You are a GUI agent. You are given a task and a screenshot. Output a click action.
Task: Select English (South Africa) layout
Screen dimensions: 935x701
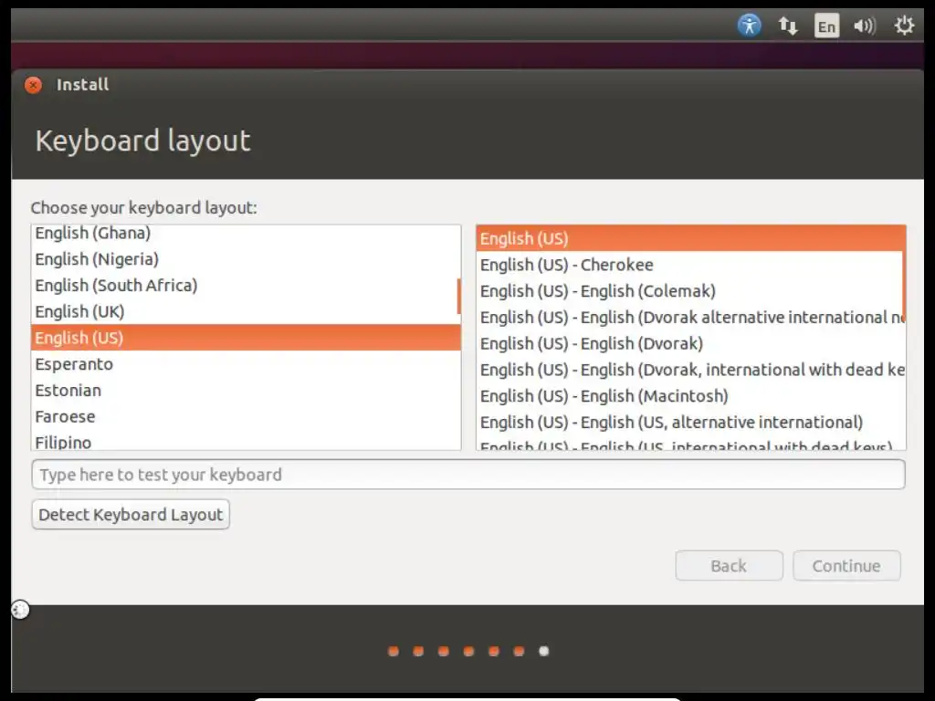click(246, 286)
